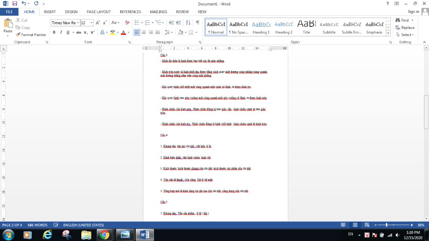Switch to the REVIEW tab

[182, 12]
